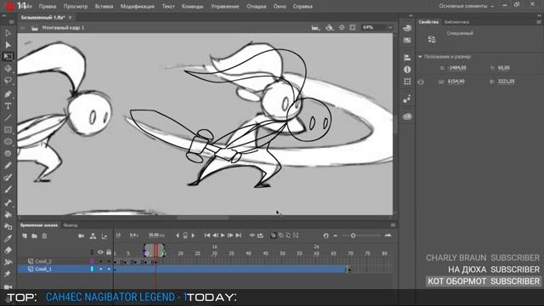Open the Properties panel options menu

pyautogui.click(x=538, y=22)
